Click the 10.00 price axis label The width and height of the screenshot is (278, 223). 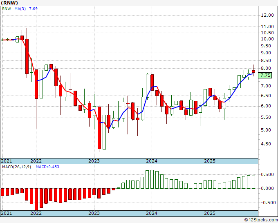point(267,39)
